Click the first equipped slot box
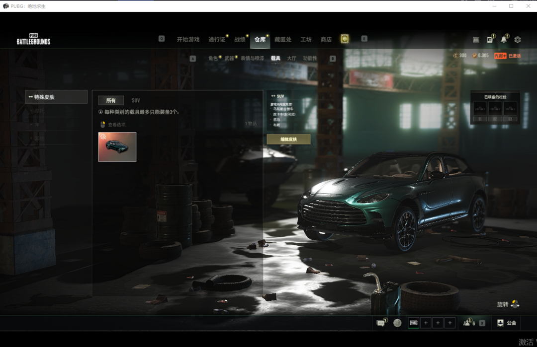 click(480, 109)
